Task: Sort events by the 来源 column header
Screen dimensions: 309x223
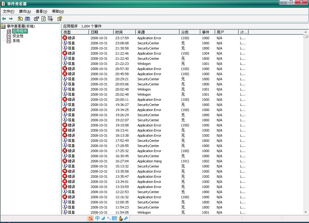Action: [x=157, y=32]
